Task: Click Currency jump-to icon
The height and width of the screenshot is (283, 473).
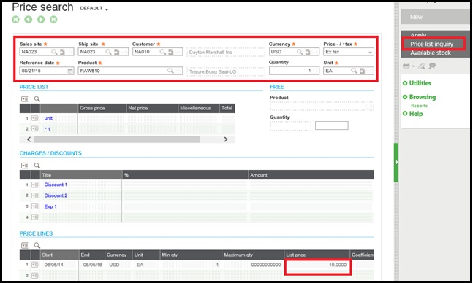Action: click(x=308, y=52)
